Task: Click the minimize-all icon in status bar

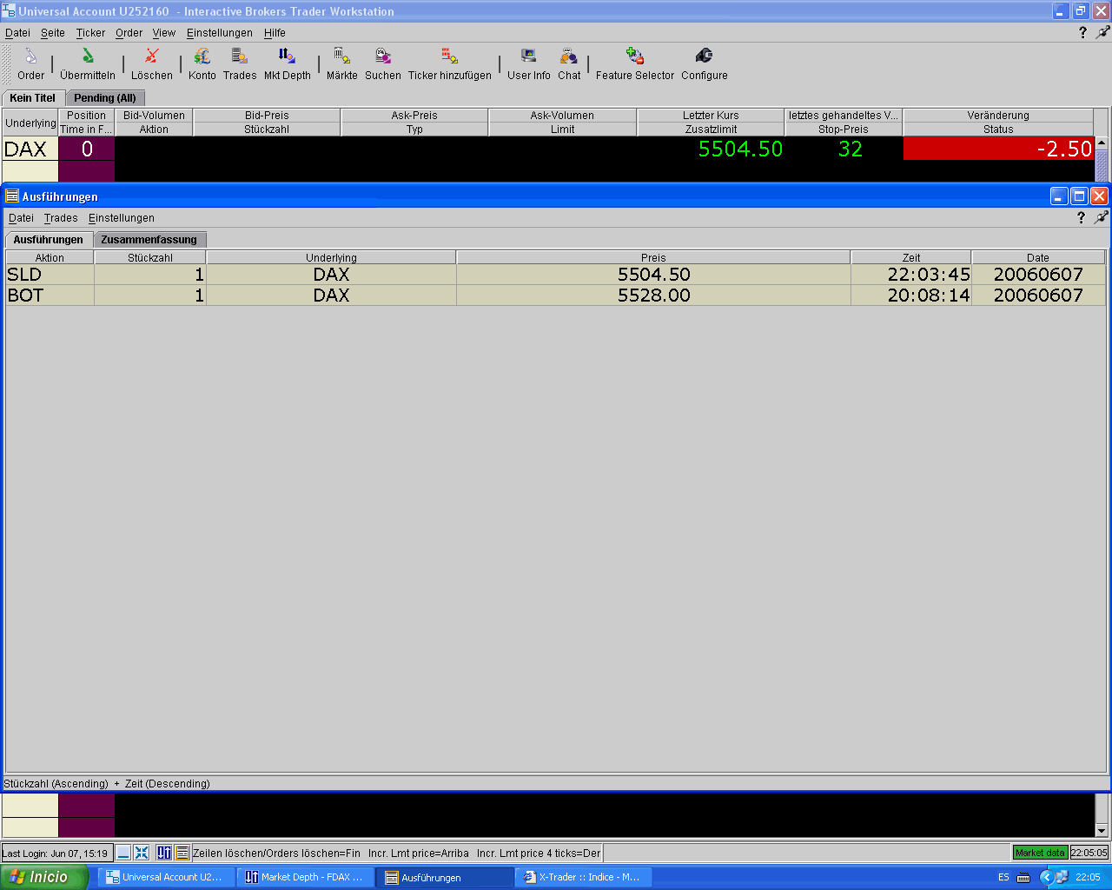Action: coord(123,853)
